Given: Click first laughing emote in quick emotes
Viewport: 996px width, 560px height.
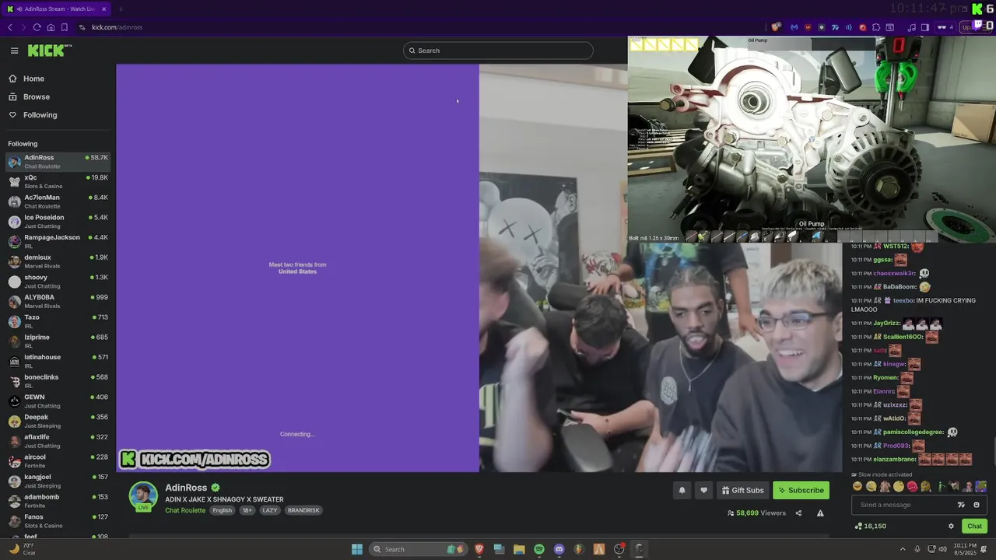Looking at the screenshot, I should (857, 486).
